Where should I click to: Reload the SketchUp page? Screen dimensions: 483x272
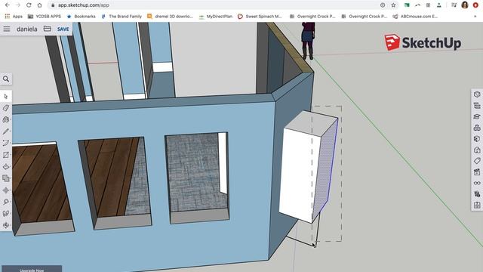[x=29, y=5]
